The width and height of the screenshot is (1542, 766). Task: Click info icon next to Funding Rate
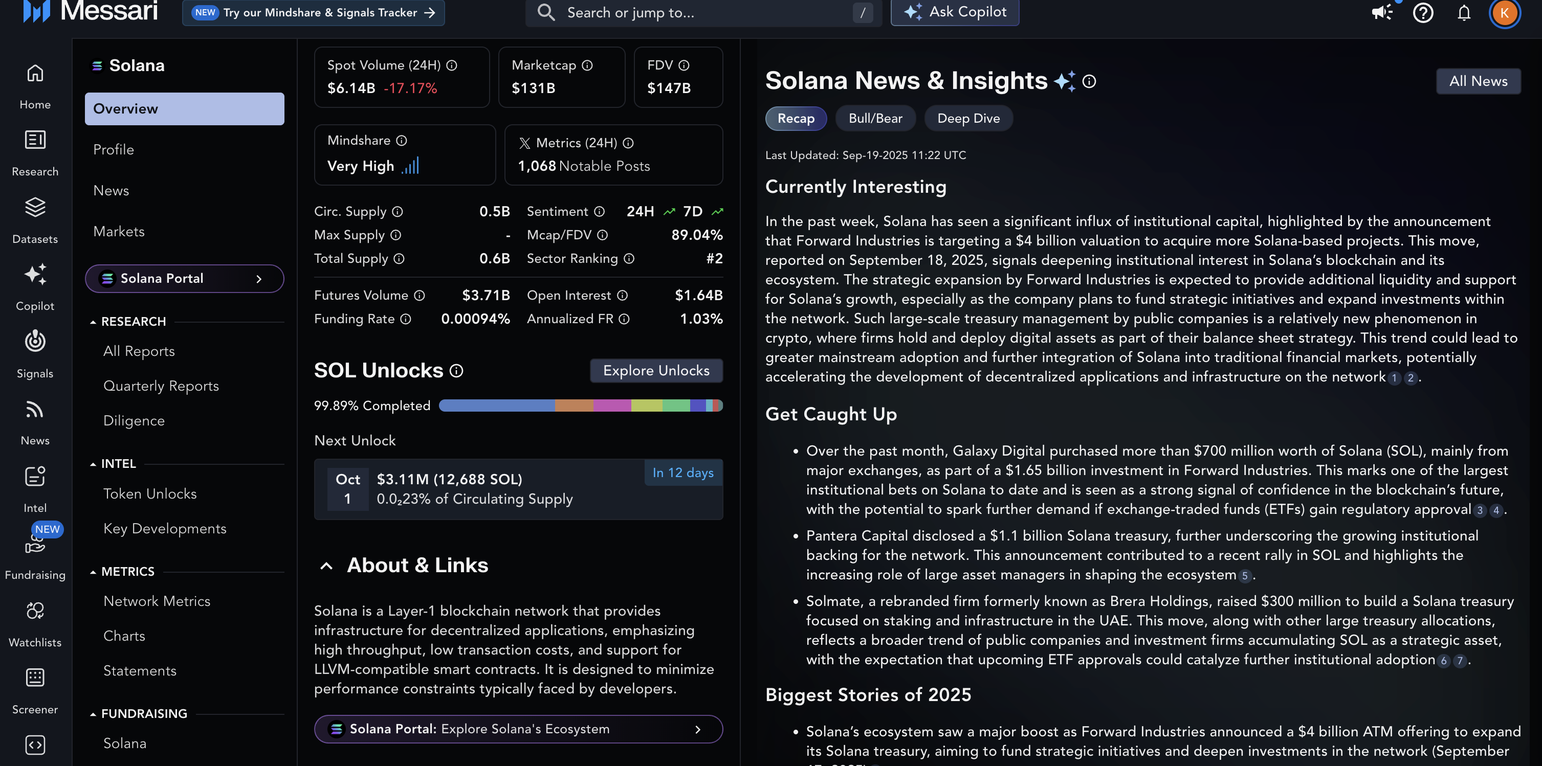coord(405,319)
